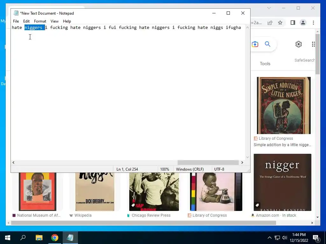
Task: Click the Notepad horizontal scrollbar right arrow
Action: pos(242,162)
